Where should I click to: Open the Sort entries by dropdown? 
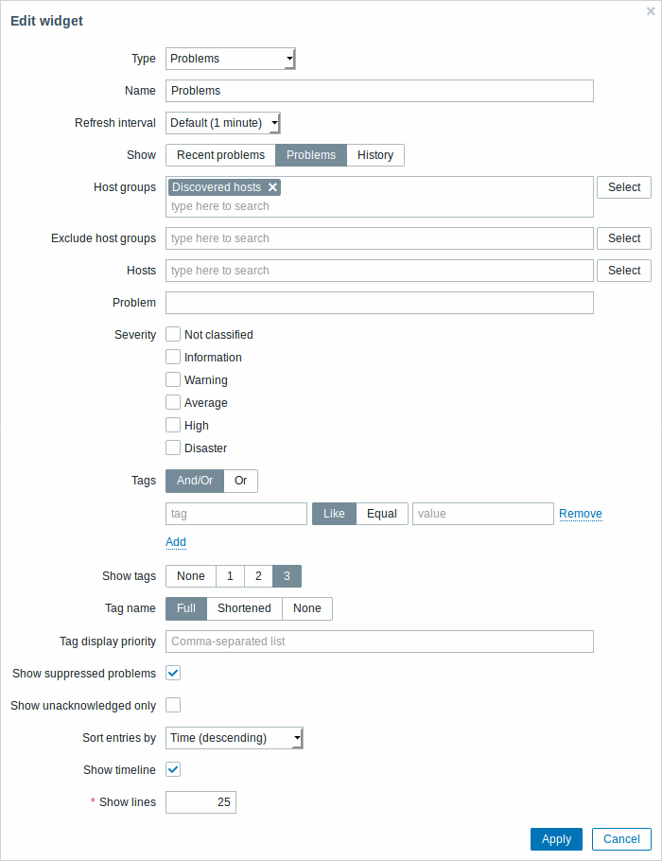pos(235,738)
